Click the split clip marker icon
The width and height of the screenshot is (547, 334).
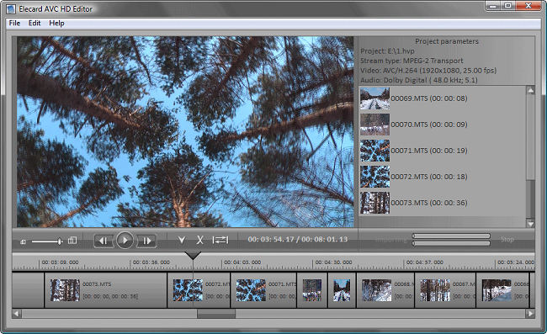pos(182,240)
